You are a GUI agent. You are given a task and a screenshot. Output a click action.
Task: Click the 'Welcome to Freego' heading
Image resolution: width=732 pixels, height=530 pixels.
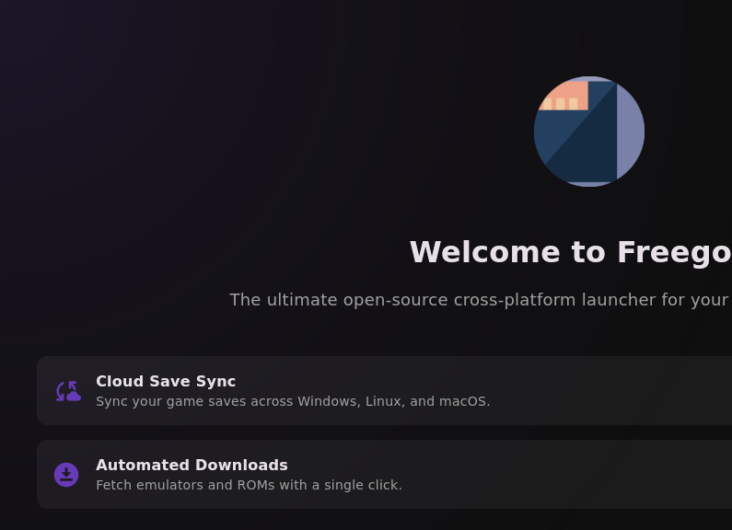571,252
